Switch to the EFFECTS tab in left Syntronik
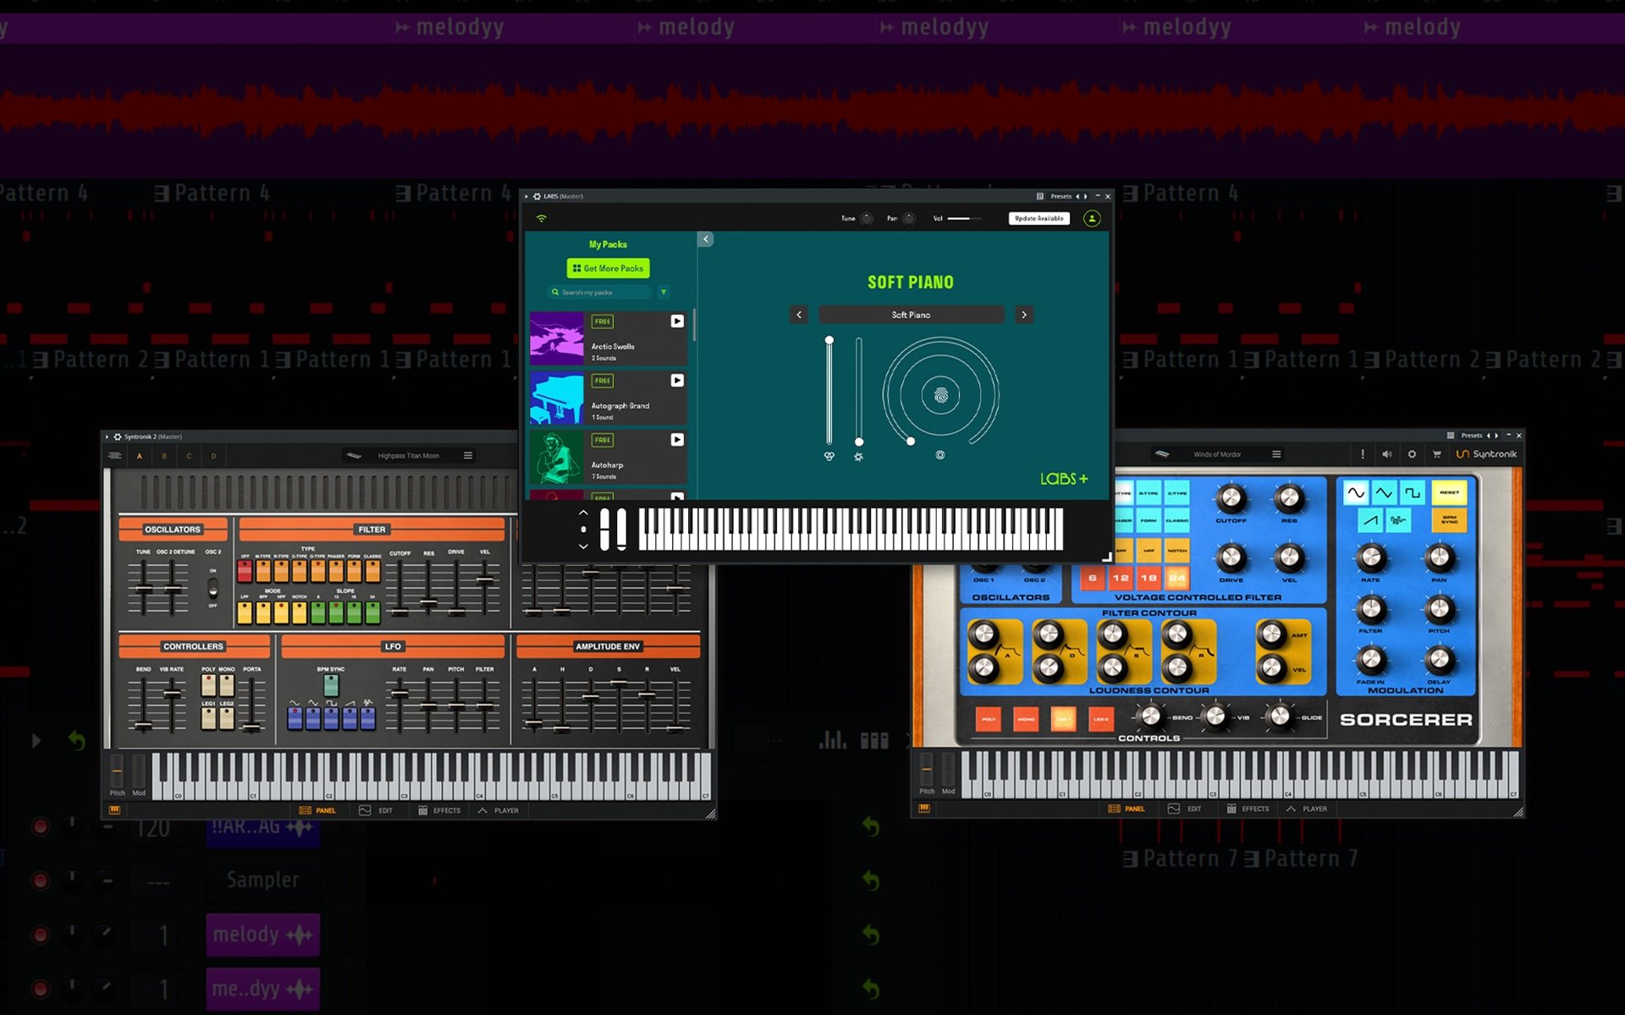 (439, 810)
